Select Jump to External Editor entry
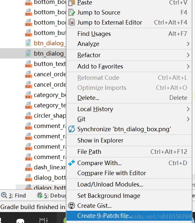This screenshot has height=223, width=195. [x=129, y=22]
